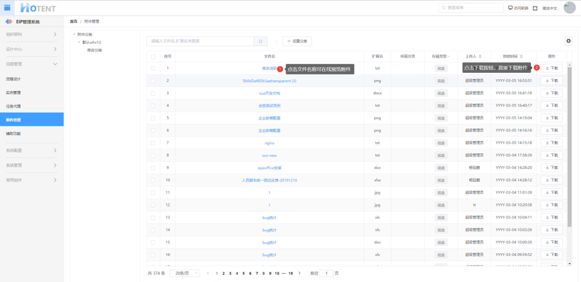Download the sso-new file
This screenshot has width=581, height=282.
(x=552, y=155)
